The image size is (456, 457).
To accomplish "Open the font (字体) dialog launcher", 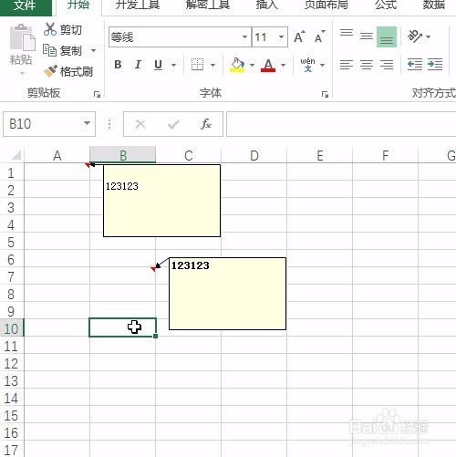I will click(x=325, y=95).
